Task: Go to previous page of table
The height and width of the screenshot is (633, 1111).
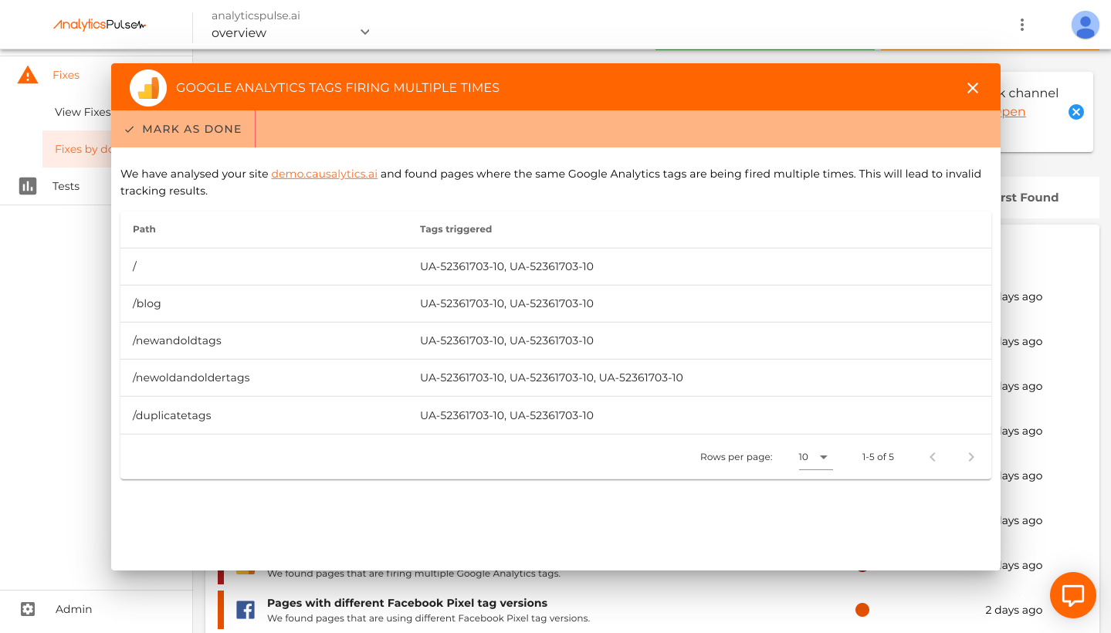Action: (933, 457)
